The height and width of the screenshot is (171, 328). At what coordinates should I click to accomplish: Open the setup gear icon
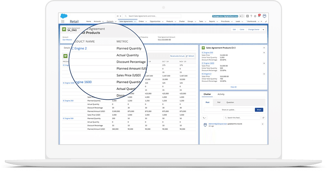[x=255, y=16]
